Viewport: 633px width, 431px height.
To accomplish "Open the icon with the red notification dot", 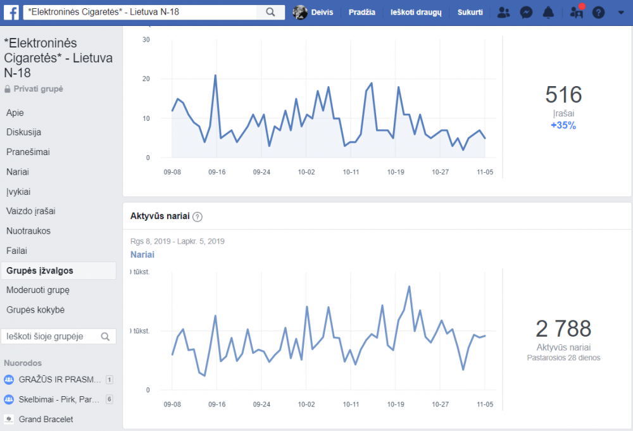I will [x=577, y=13].
